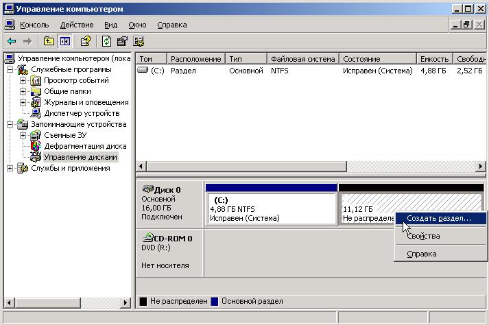Click the Forward arrow toolbar icon
The image size is (489, 325).
[x=27, y=41]
